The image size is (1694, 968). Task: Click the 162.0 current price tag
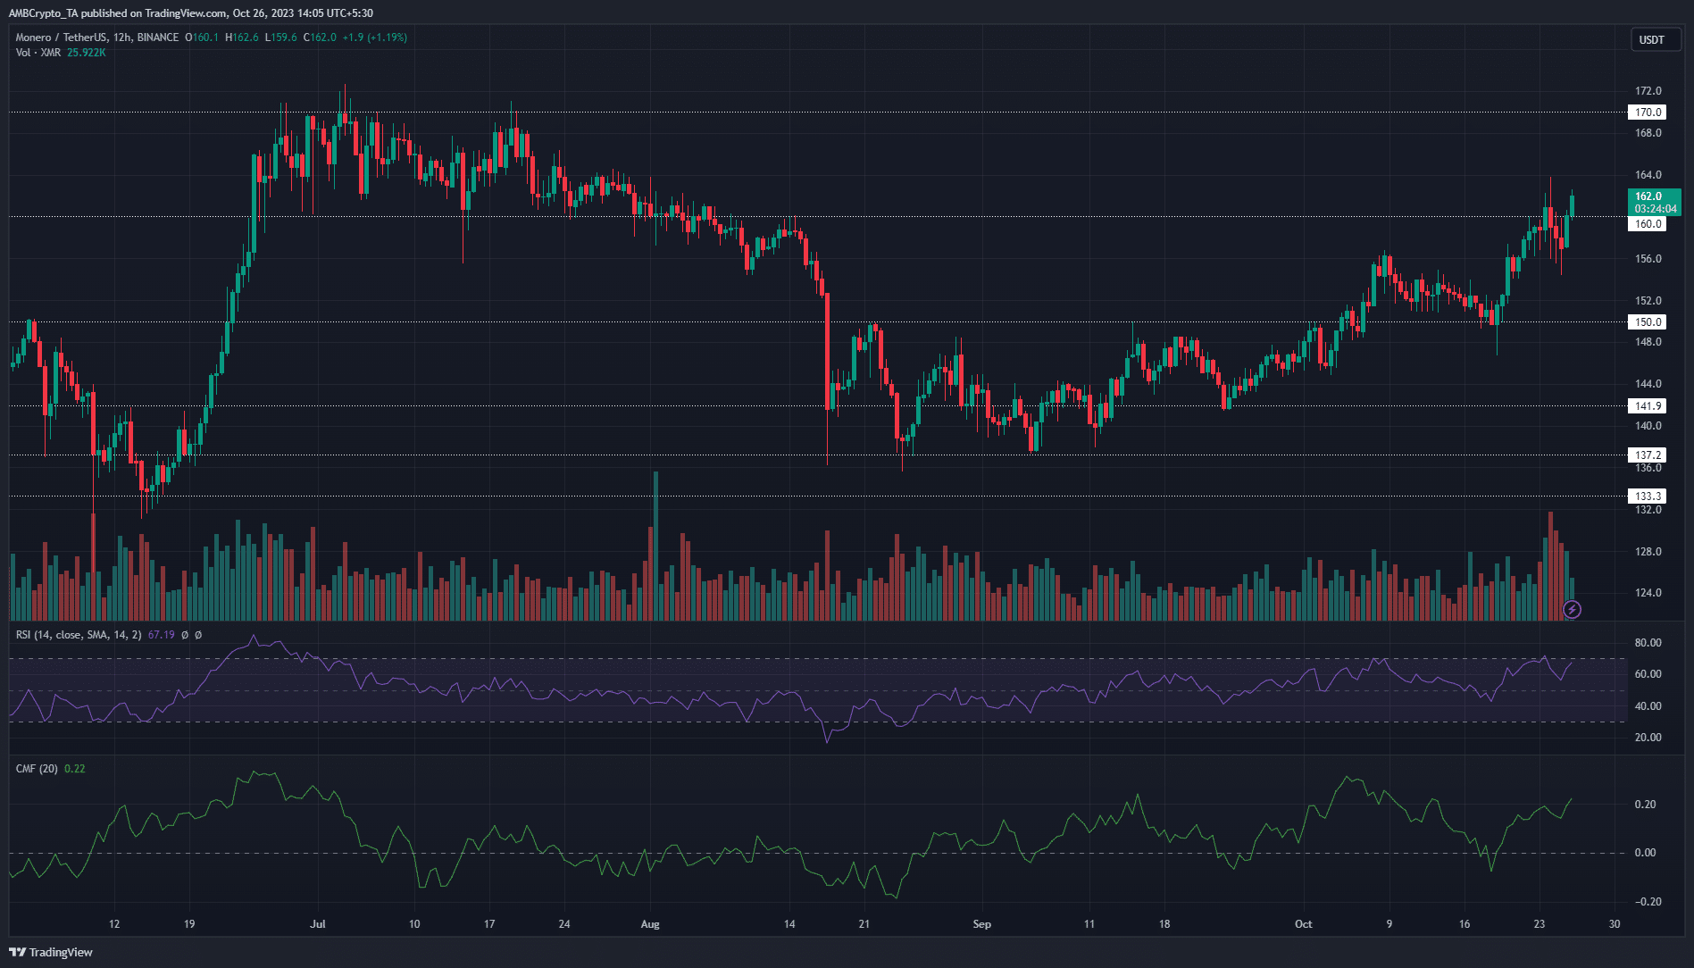point(1655,202)
